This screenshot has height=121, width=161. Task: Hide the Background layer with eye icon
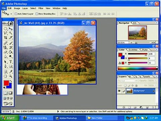(119, 91)
